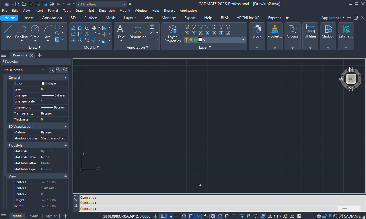Open the Dimension menu

(x=107, y=11)
